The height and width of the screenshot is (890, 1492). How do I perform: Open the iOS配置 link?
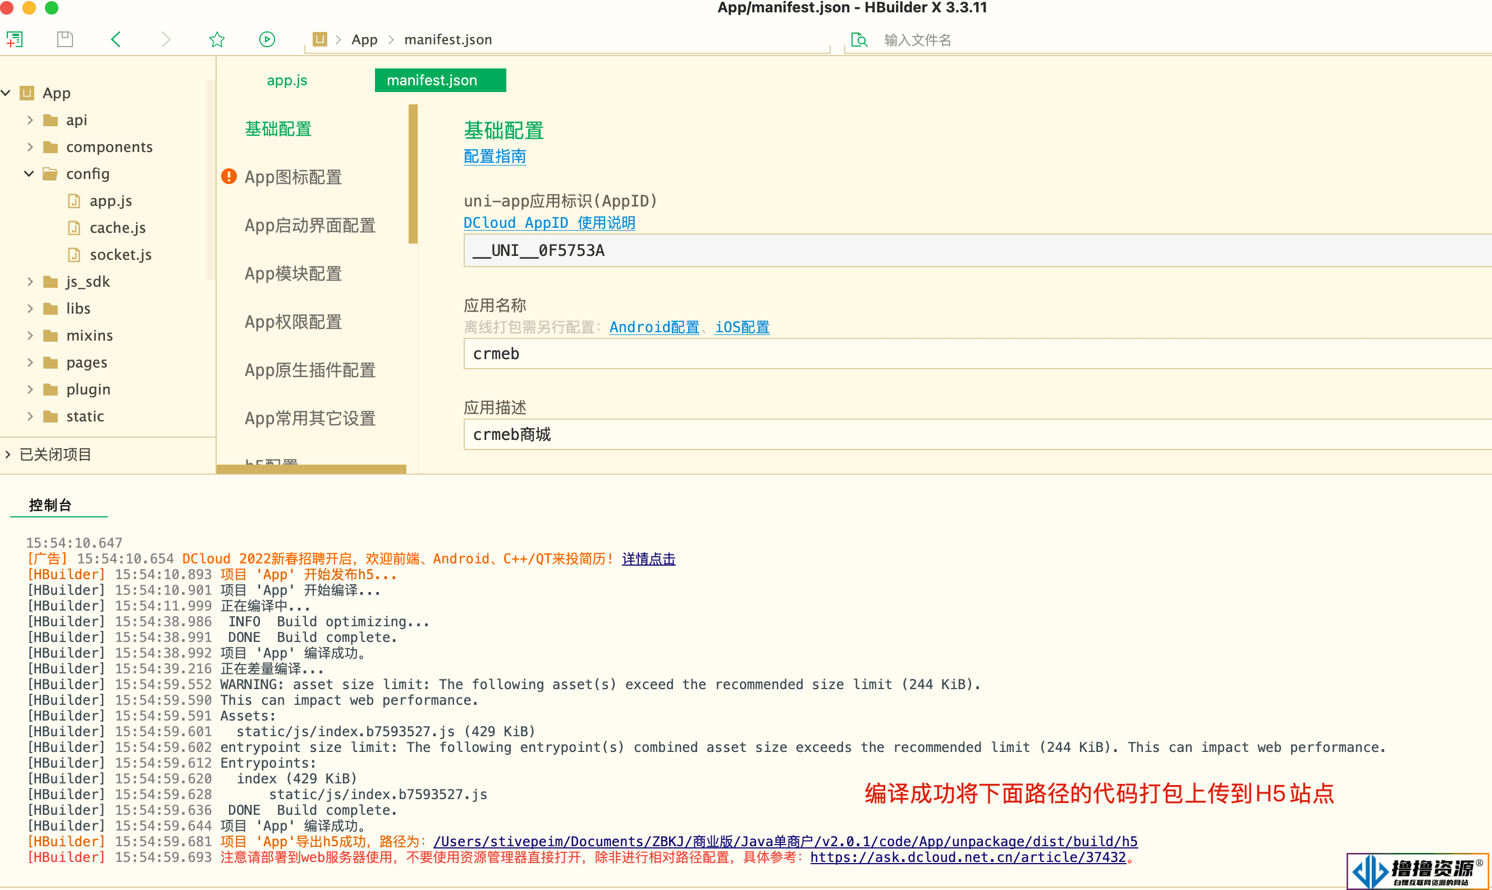(742, 328)
